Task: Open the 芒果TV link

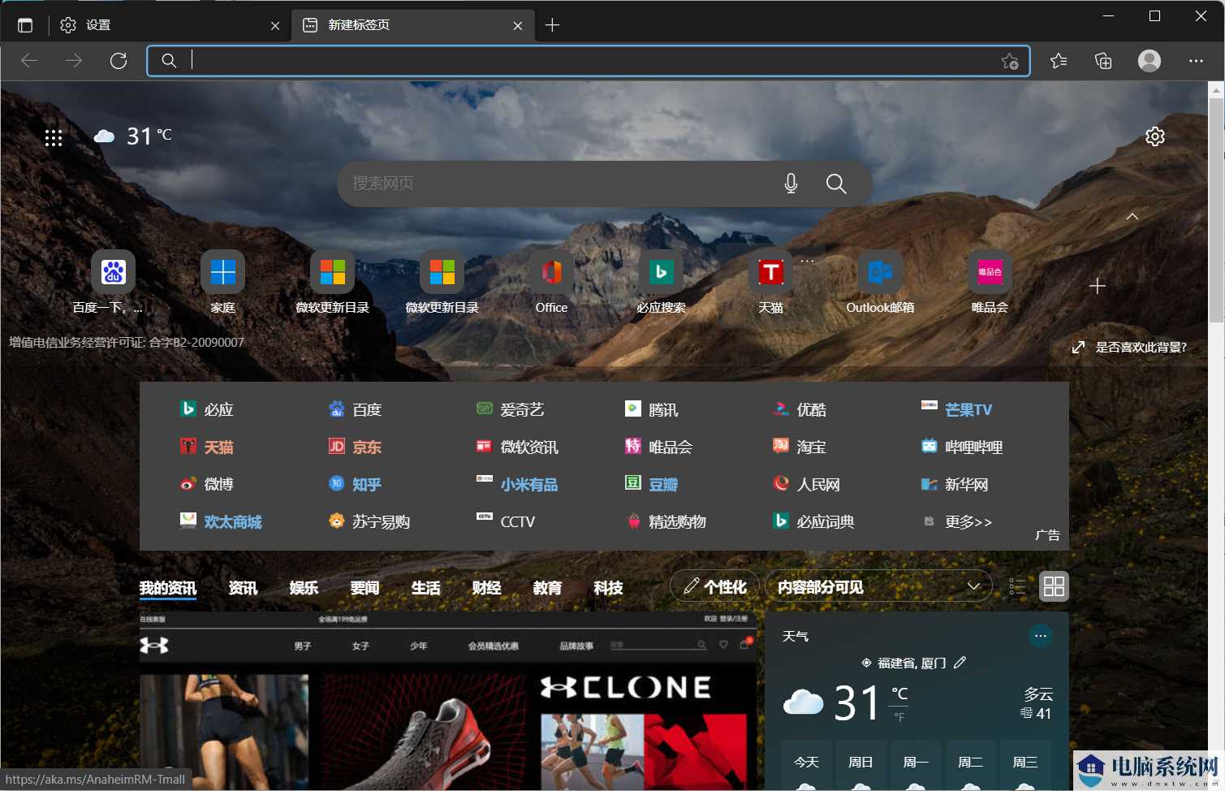Action: (x=956, y=409)
